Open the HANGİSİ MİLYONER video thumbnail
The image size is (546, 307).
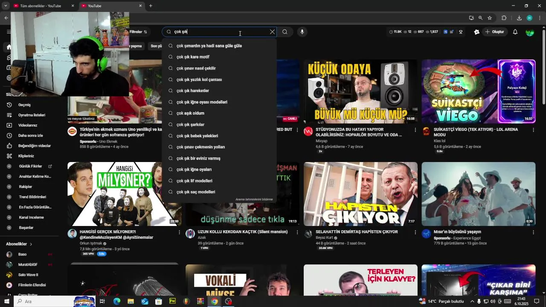click(x=125, y=194)
